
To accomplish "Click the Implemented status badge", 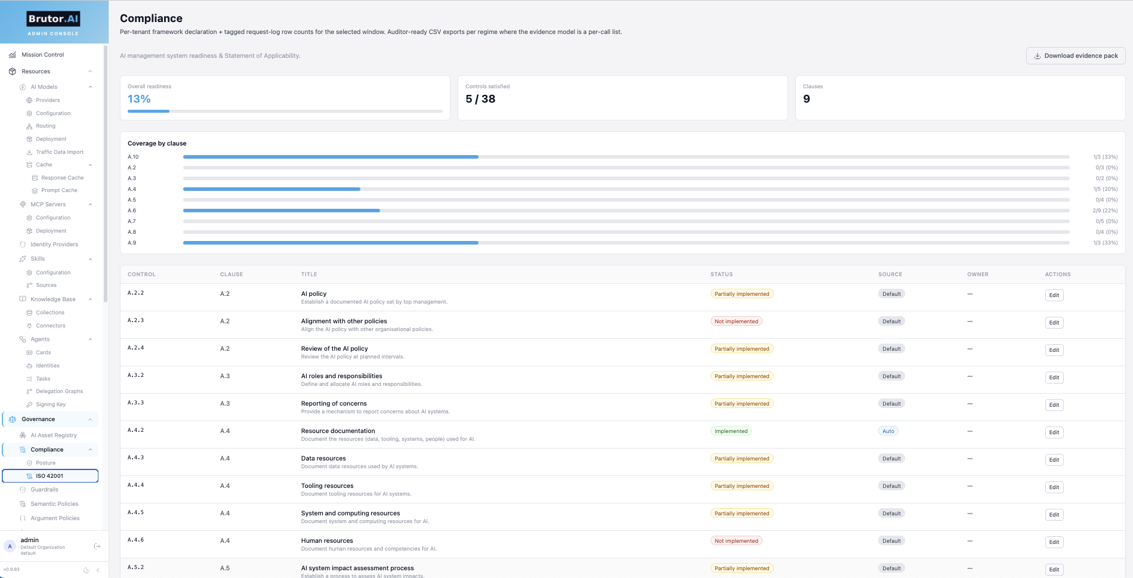I will pyautogui.click(x=731, y=431).
